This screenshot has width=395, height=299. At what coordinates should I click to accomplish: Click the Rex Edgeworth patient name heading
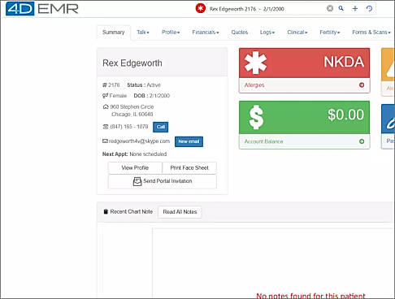point(132,63)
